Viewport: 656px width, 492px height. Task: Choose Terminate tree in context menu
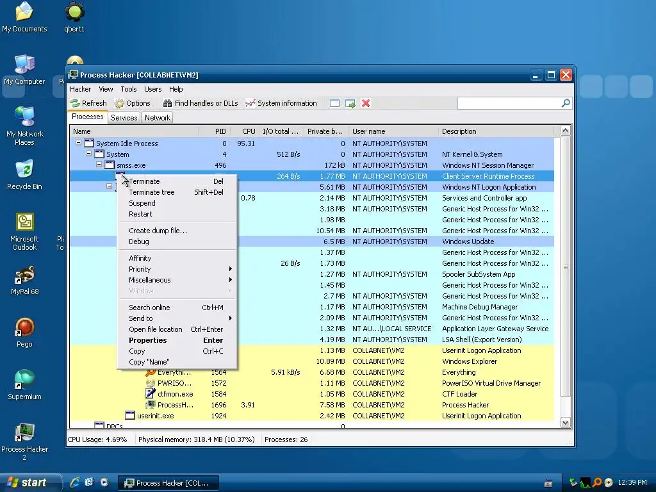177,192
